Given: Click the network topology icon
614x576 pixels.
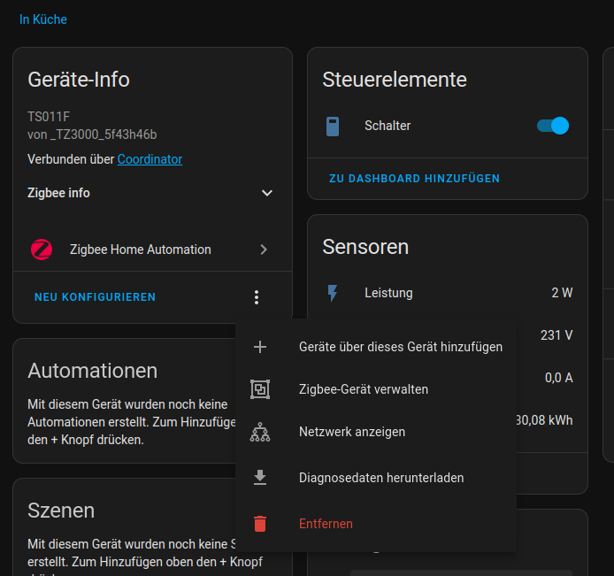Looking at the screenshot, I should click(260, 432).
